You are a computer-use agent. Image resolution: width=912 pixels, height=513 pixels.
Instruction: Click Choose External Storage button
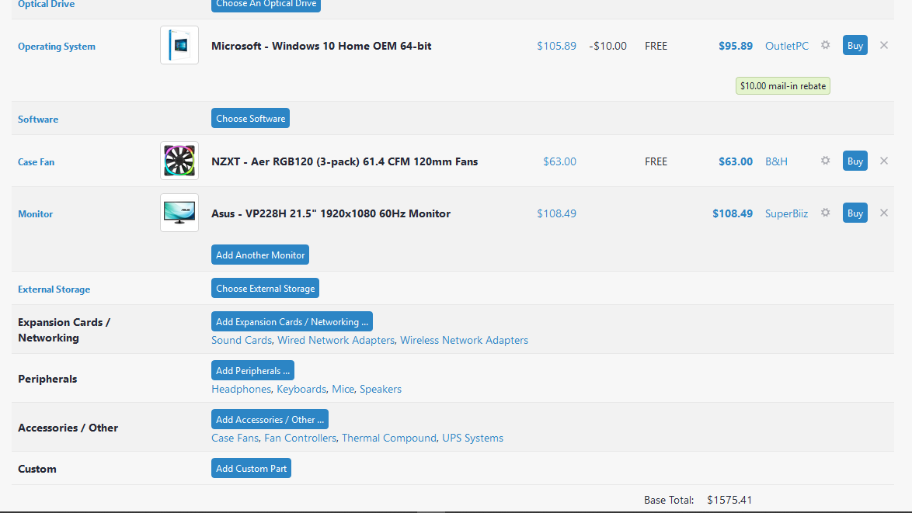[265, 288]
